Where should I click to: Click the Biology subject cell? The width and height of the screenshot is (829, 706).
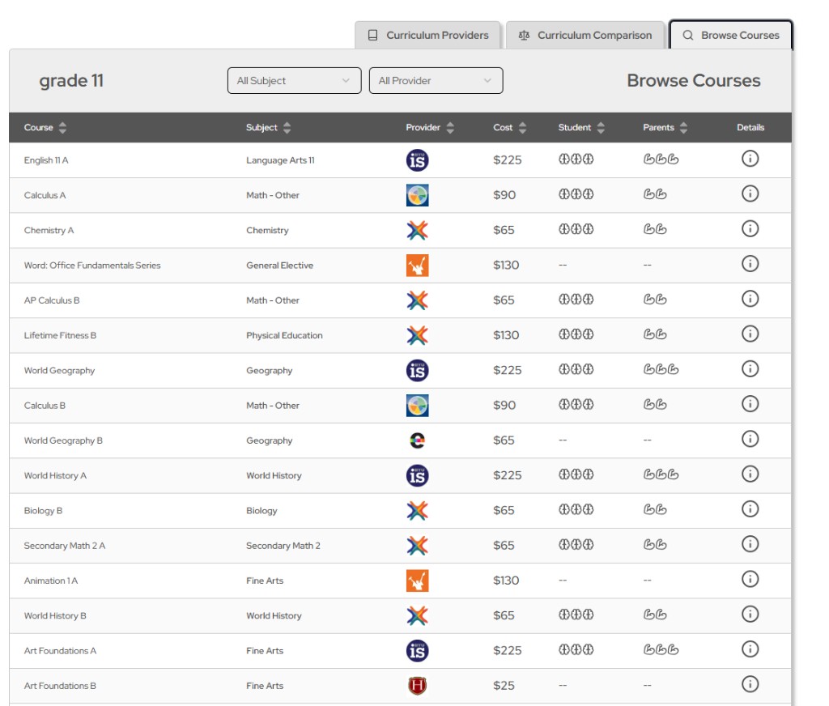point(261,511)
